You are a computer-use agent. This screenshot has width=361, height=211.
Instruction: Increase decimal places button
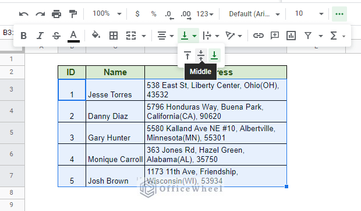point(186,15)
